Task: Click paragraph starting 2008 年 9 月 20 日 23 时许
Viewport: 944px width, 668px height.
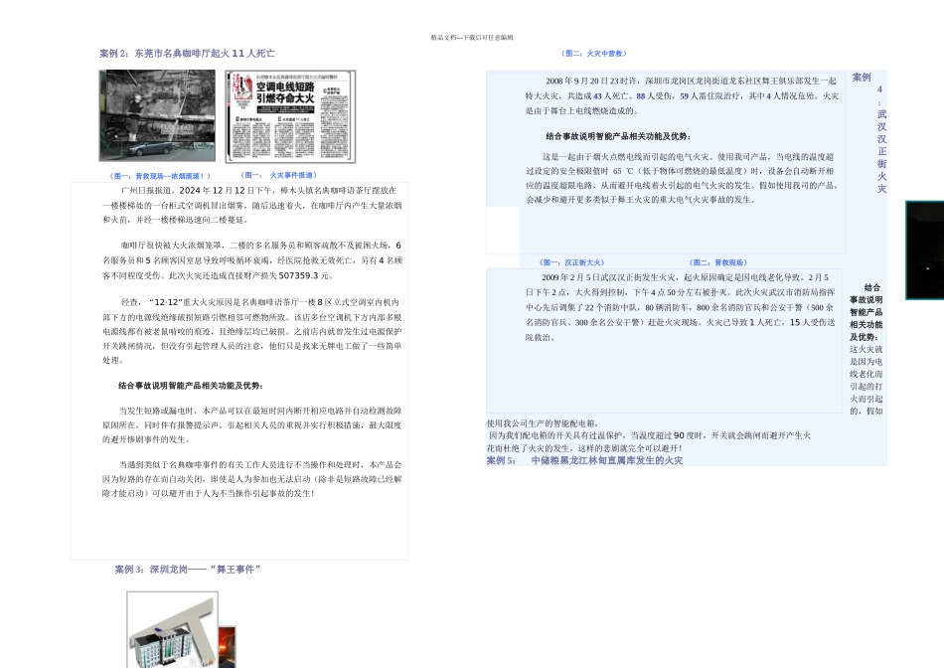Action: tap(682, 95)
